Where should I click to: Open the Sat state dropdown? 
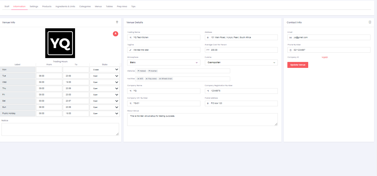coord(105,101)
